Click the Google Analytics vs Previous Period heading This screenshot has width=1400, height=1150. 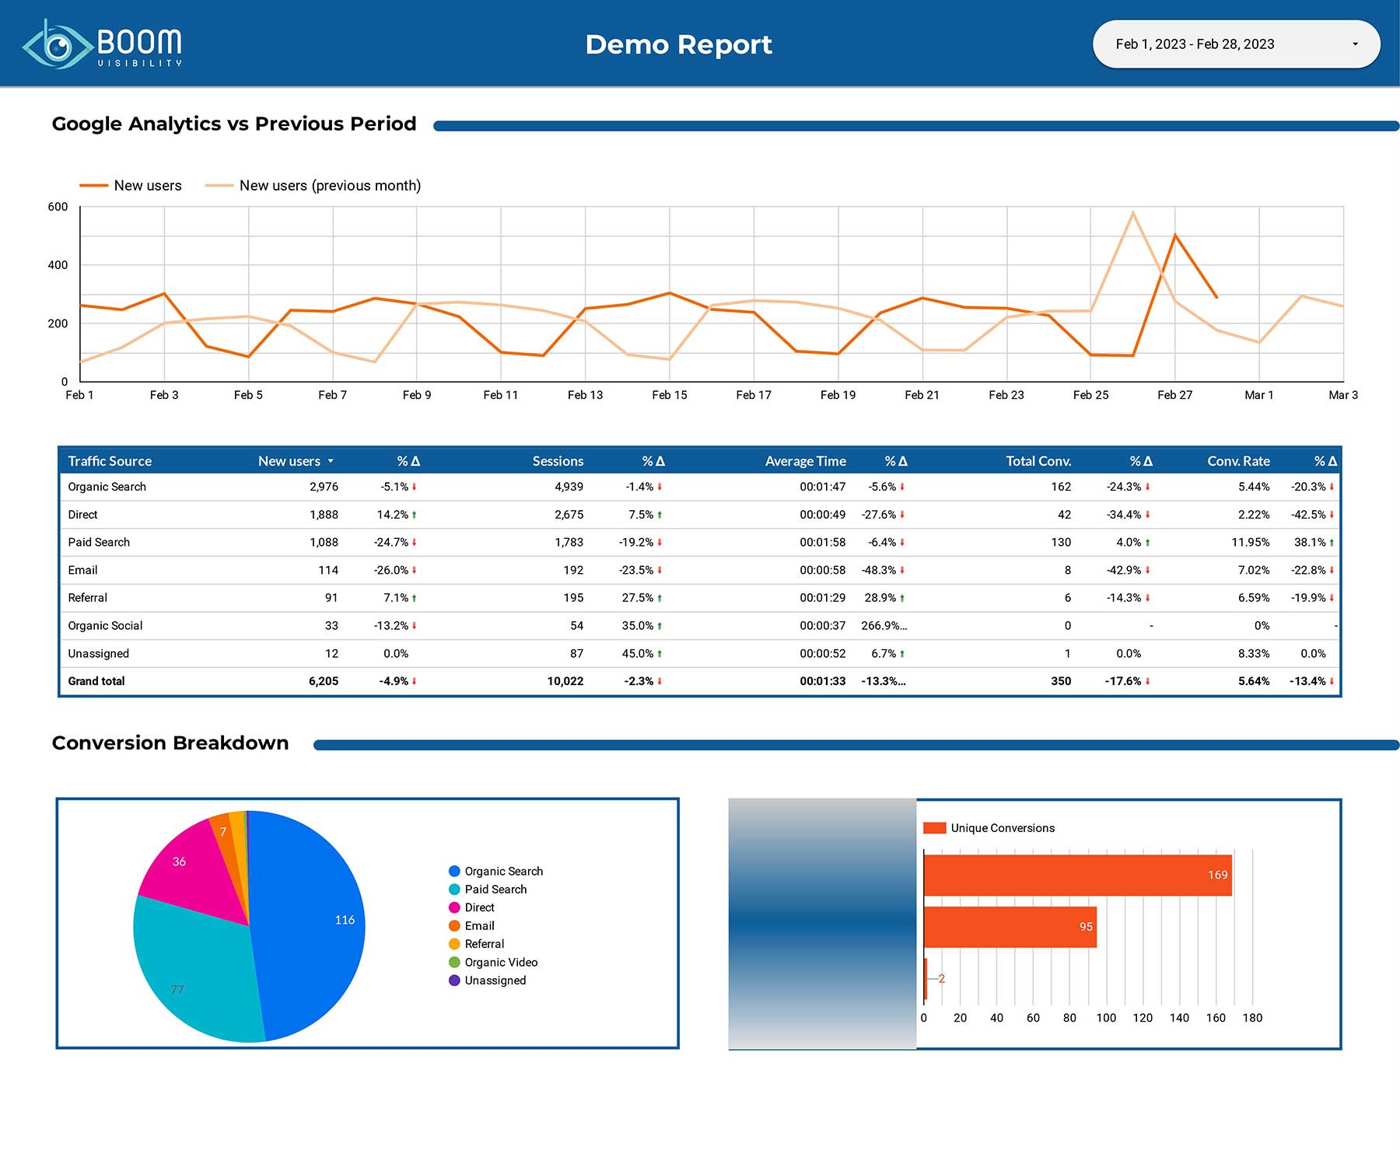(234, 124)
